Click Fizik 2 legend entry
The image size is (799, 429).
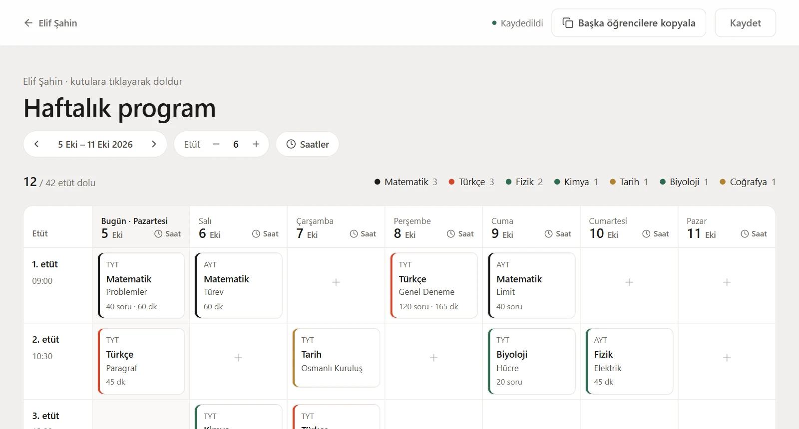pos(524,182)
